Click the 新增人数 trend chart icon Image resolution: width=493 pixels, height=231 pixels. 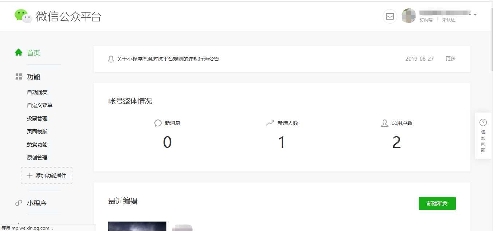[x=270, y=123]
